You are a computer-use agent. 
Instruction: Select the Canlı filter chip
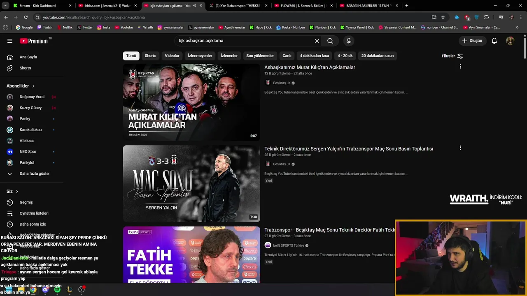click(x=287, y=55)
